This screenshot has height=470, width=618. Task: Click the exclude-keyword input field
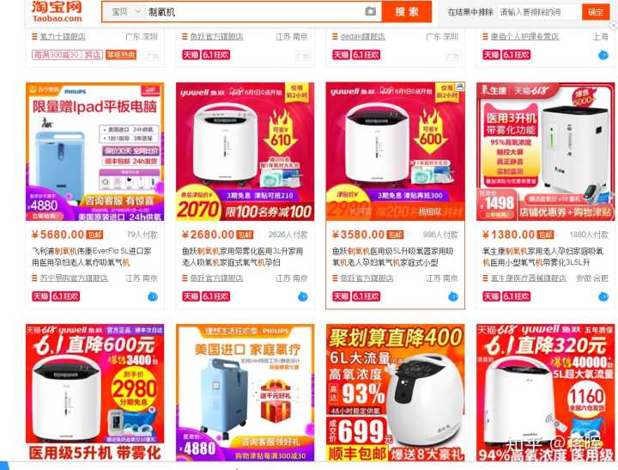(x=540, y=12)
